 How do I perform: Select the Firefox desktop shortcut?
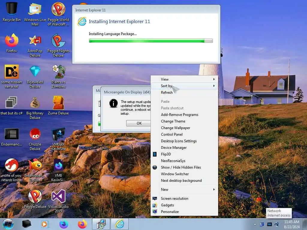[12, 43]
